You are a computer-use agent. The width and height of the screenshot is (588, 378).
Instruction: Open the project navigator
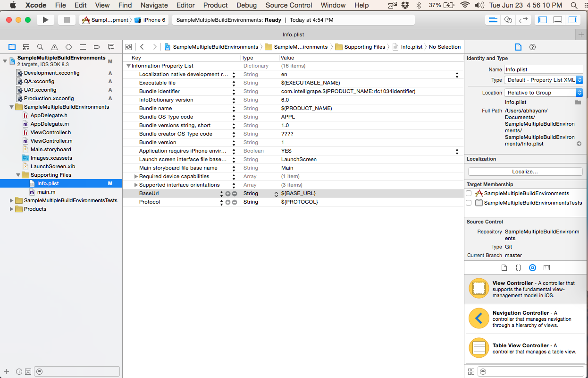[x=12, y=47]
